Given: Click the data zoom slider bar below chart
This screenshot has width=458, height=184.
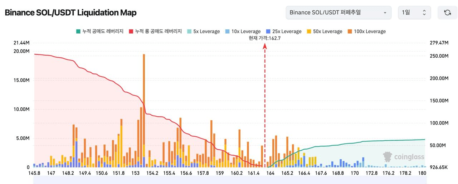Looking at the screenshot, I should (x=230, y=180).
